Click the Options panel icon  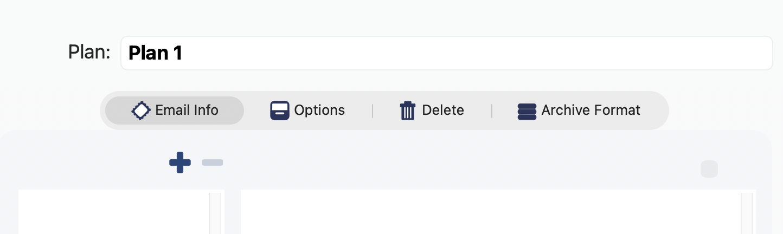[280, 110]
